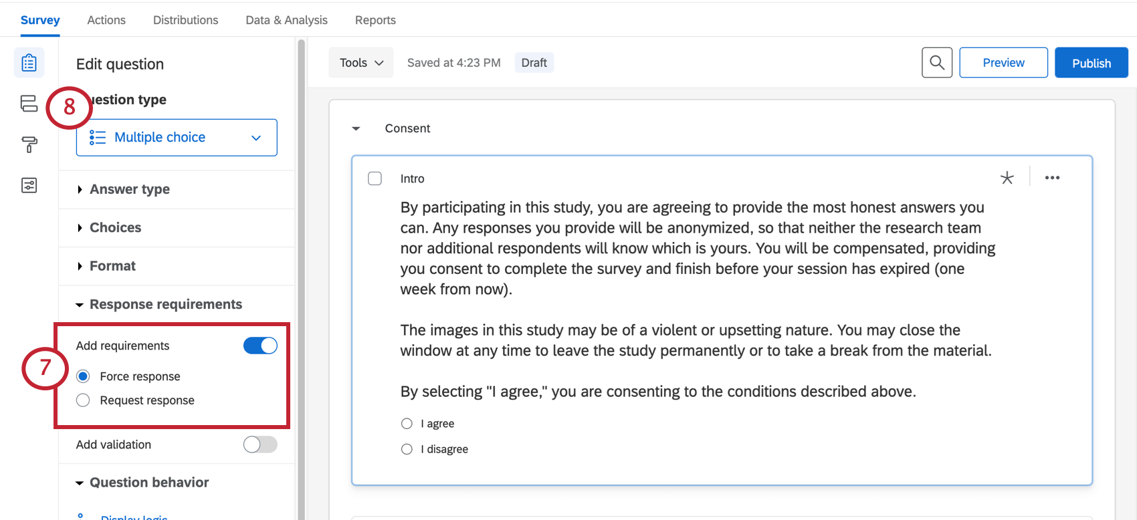
Task: Turn off the Add requirements toggle
Action: click(x=260, y=346)
